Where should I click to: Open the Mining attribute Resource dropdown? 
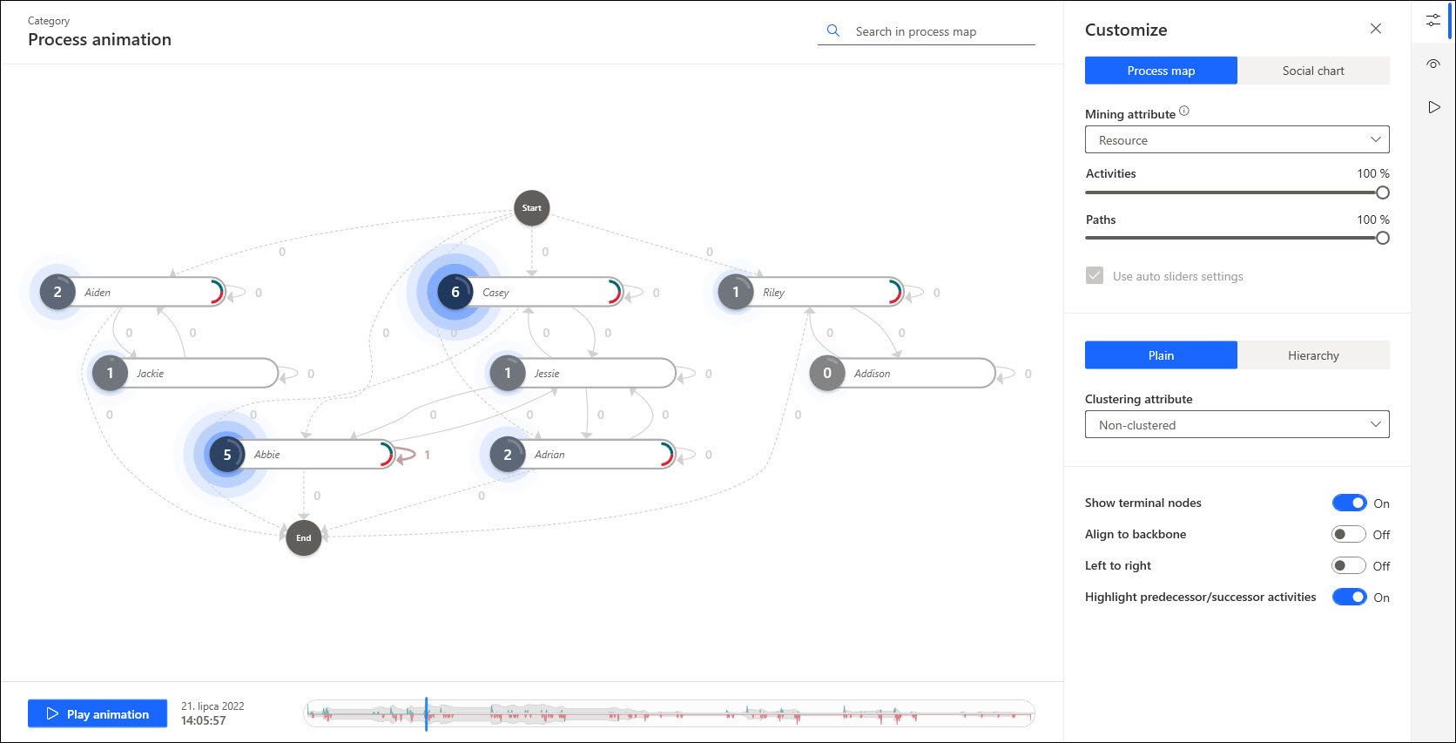[x=1237, y=140]
